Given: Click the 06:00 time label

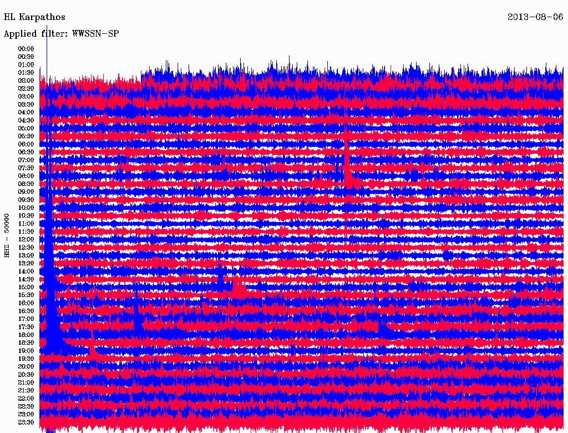Looking at the screenshot, I should (26, 144).
